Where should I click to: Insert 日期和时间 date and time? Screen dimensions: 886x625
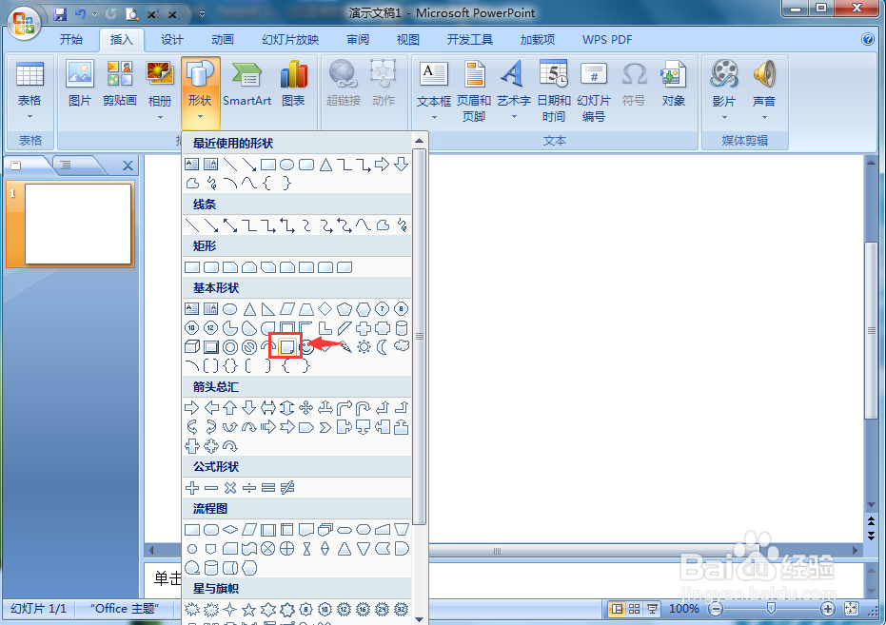[x=554, y=90]
